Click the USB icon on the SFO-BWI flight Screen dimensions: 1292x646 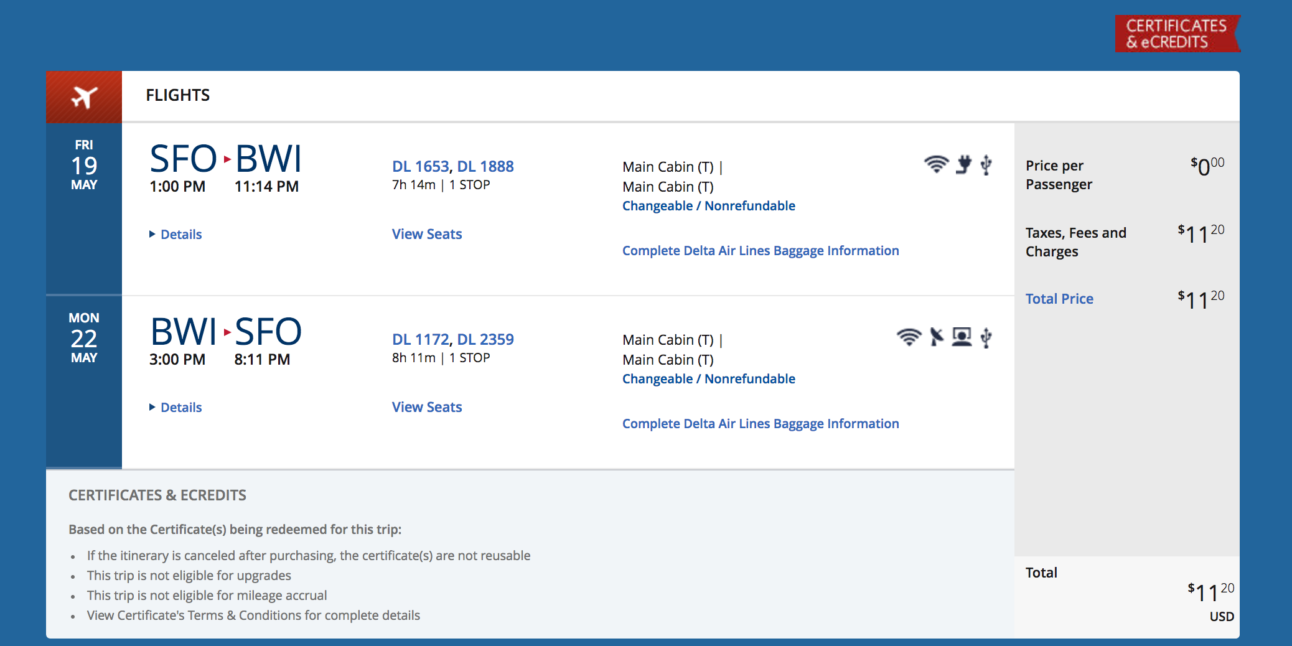[x=986, y=164]
